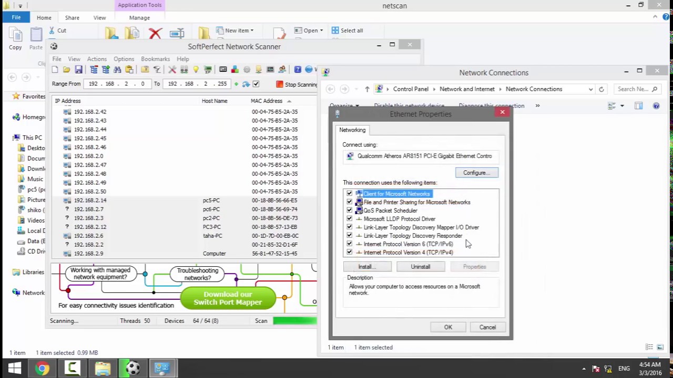Click OK in Ethernet Properties
This screenshot has height=378, width=673.
pos(448,327)
